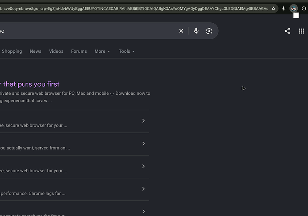Open the Tools dropdown
Screen dimensions: 308x216
pyautogui.click(x=127, y=51)
